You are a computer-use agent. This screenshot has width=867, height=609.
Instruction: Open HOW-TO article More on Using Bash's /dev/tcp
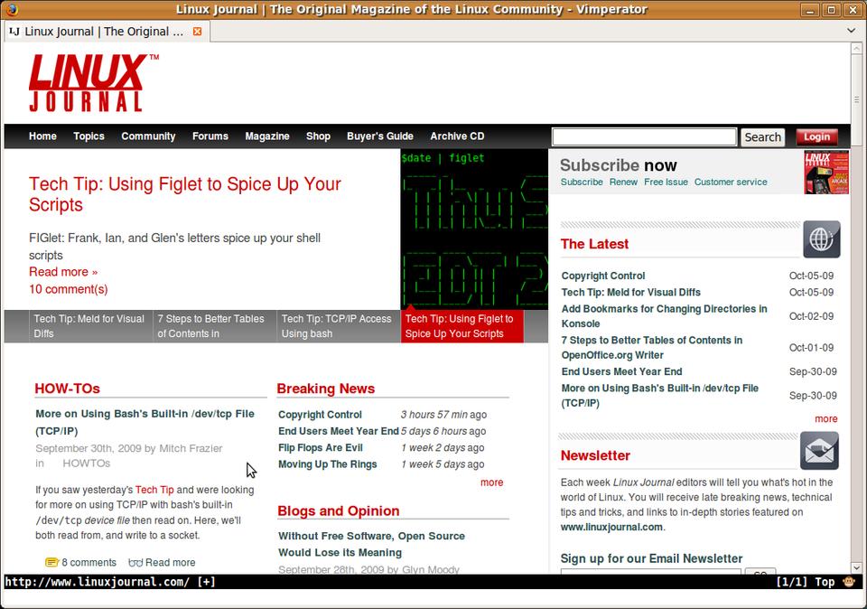click(x=144, y=422)
